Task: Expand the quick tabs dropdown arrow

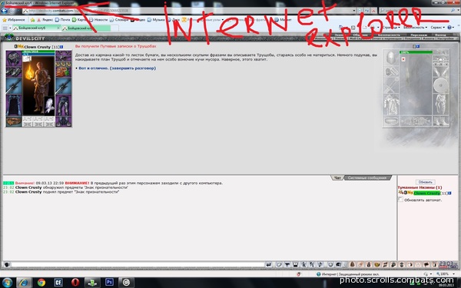Action: pos(10,28)
